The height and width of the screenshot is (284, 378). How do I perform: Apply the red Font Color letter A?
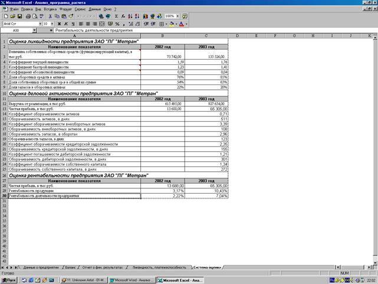(x=182, y=24)
